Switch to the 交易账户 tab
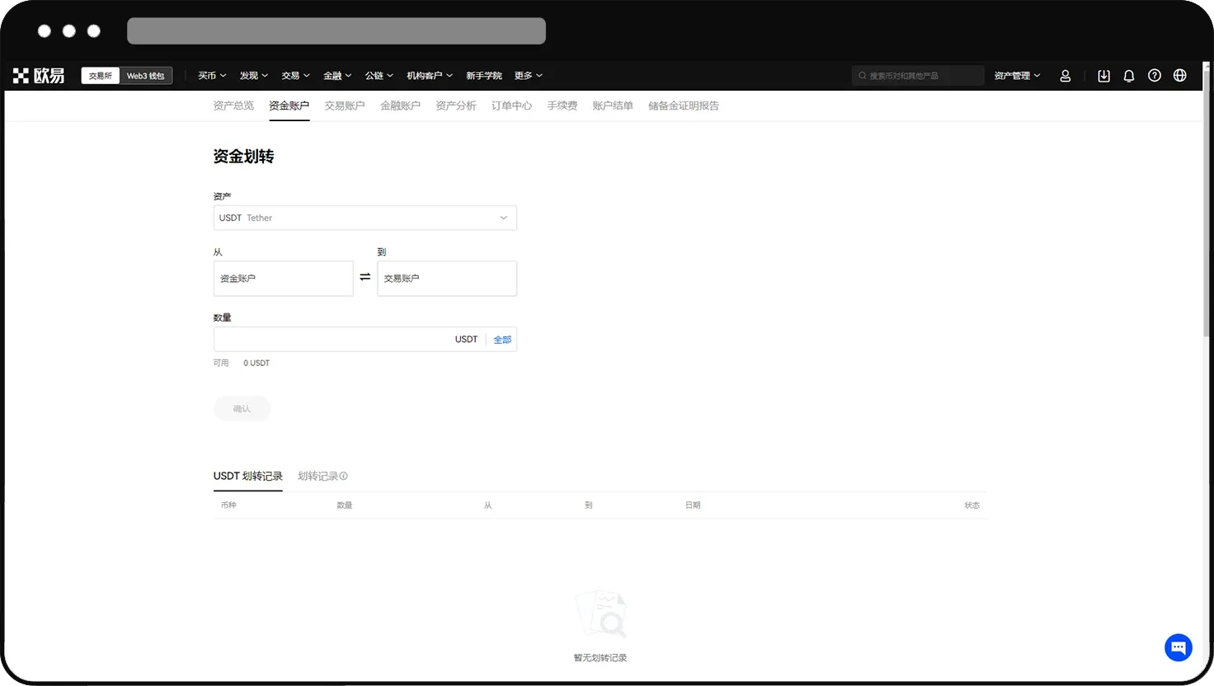1214x686 pixels. click(x=345, y=106)
